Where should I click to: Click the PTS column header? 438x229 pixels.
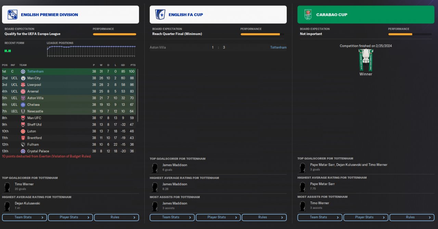(133, 65)
